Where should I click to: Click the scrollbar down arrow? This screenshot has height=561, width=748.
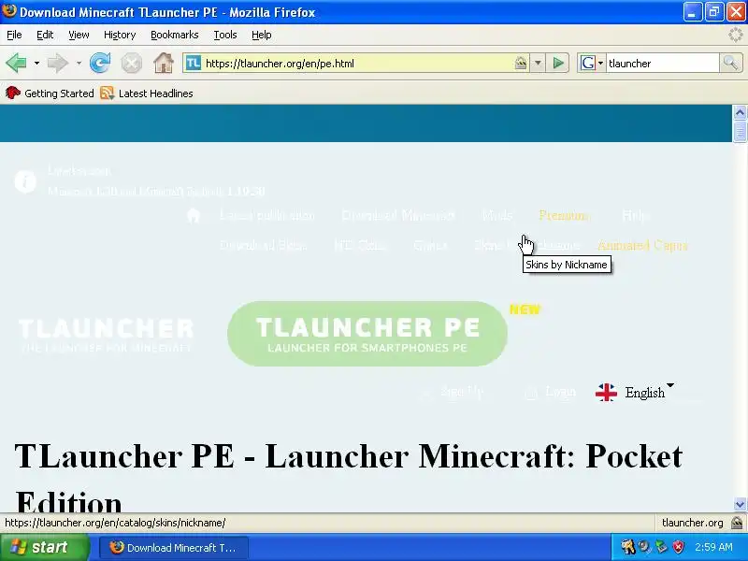(x=740, y=504)
